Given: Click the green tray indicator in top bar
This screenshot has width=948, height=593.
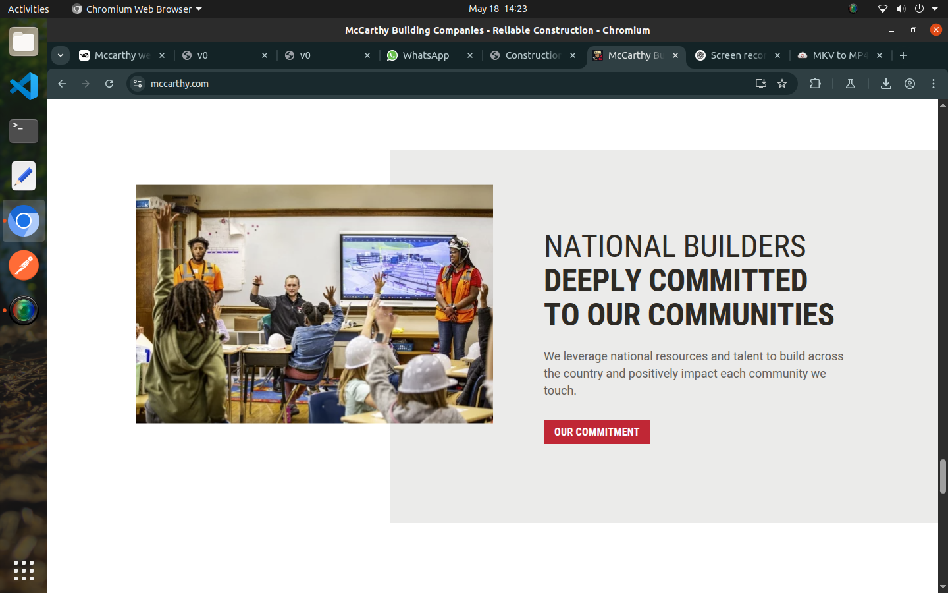Looking at the screenshot, I should [x=853, y=9].
